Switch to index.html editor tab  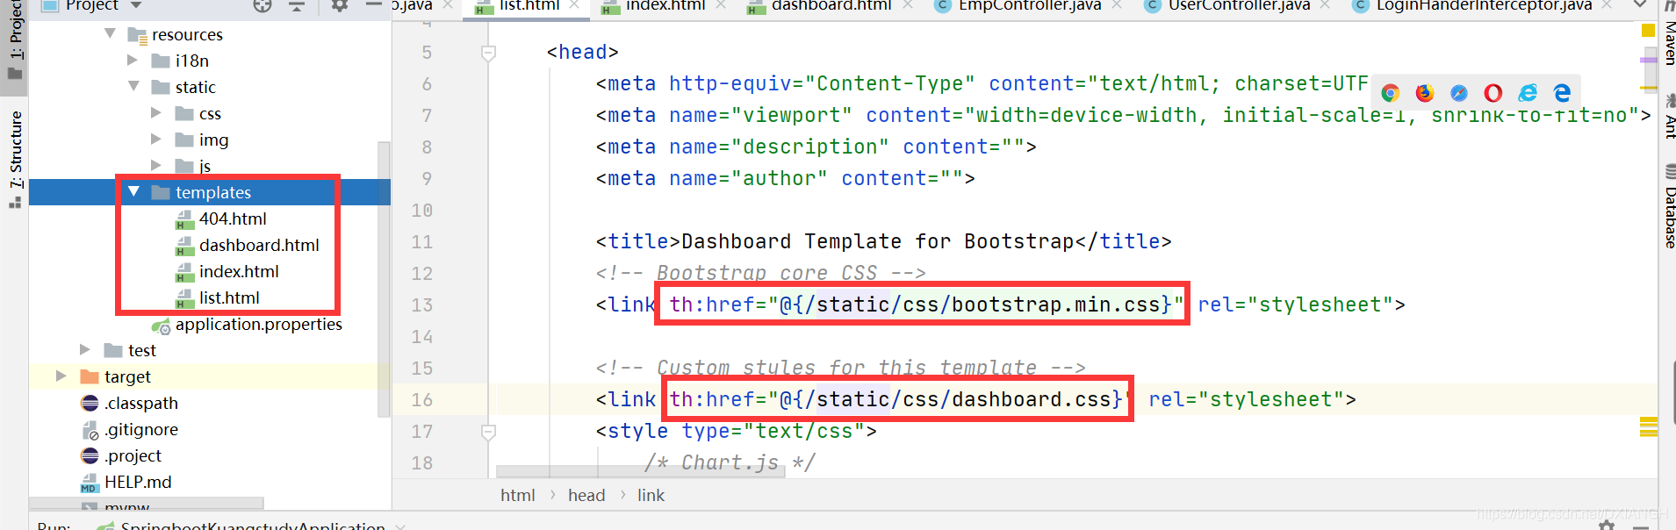[x=665, y=5]
